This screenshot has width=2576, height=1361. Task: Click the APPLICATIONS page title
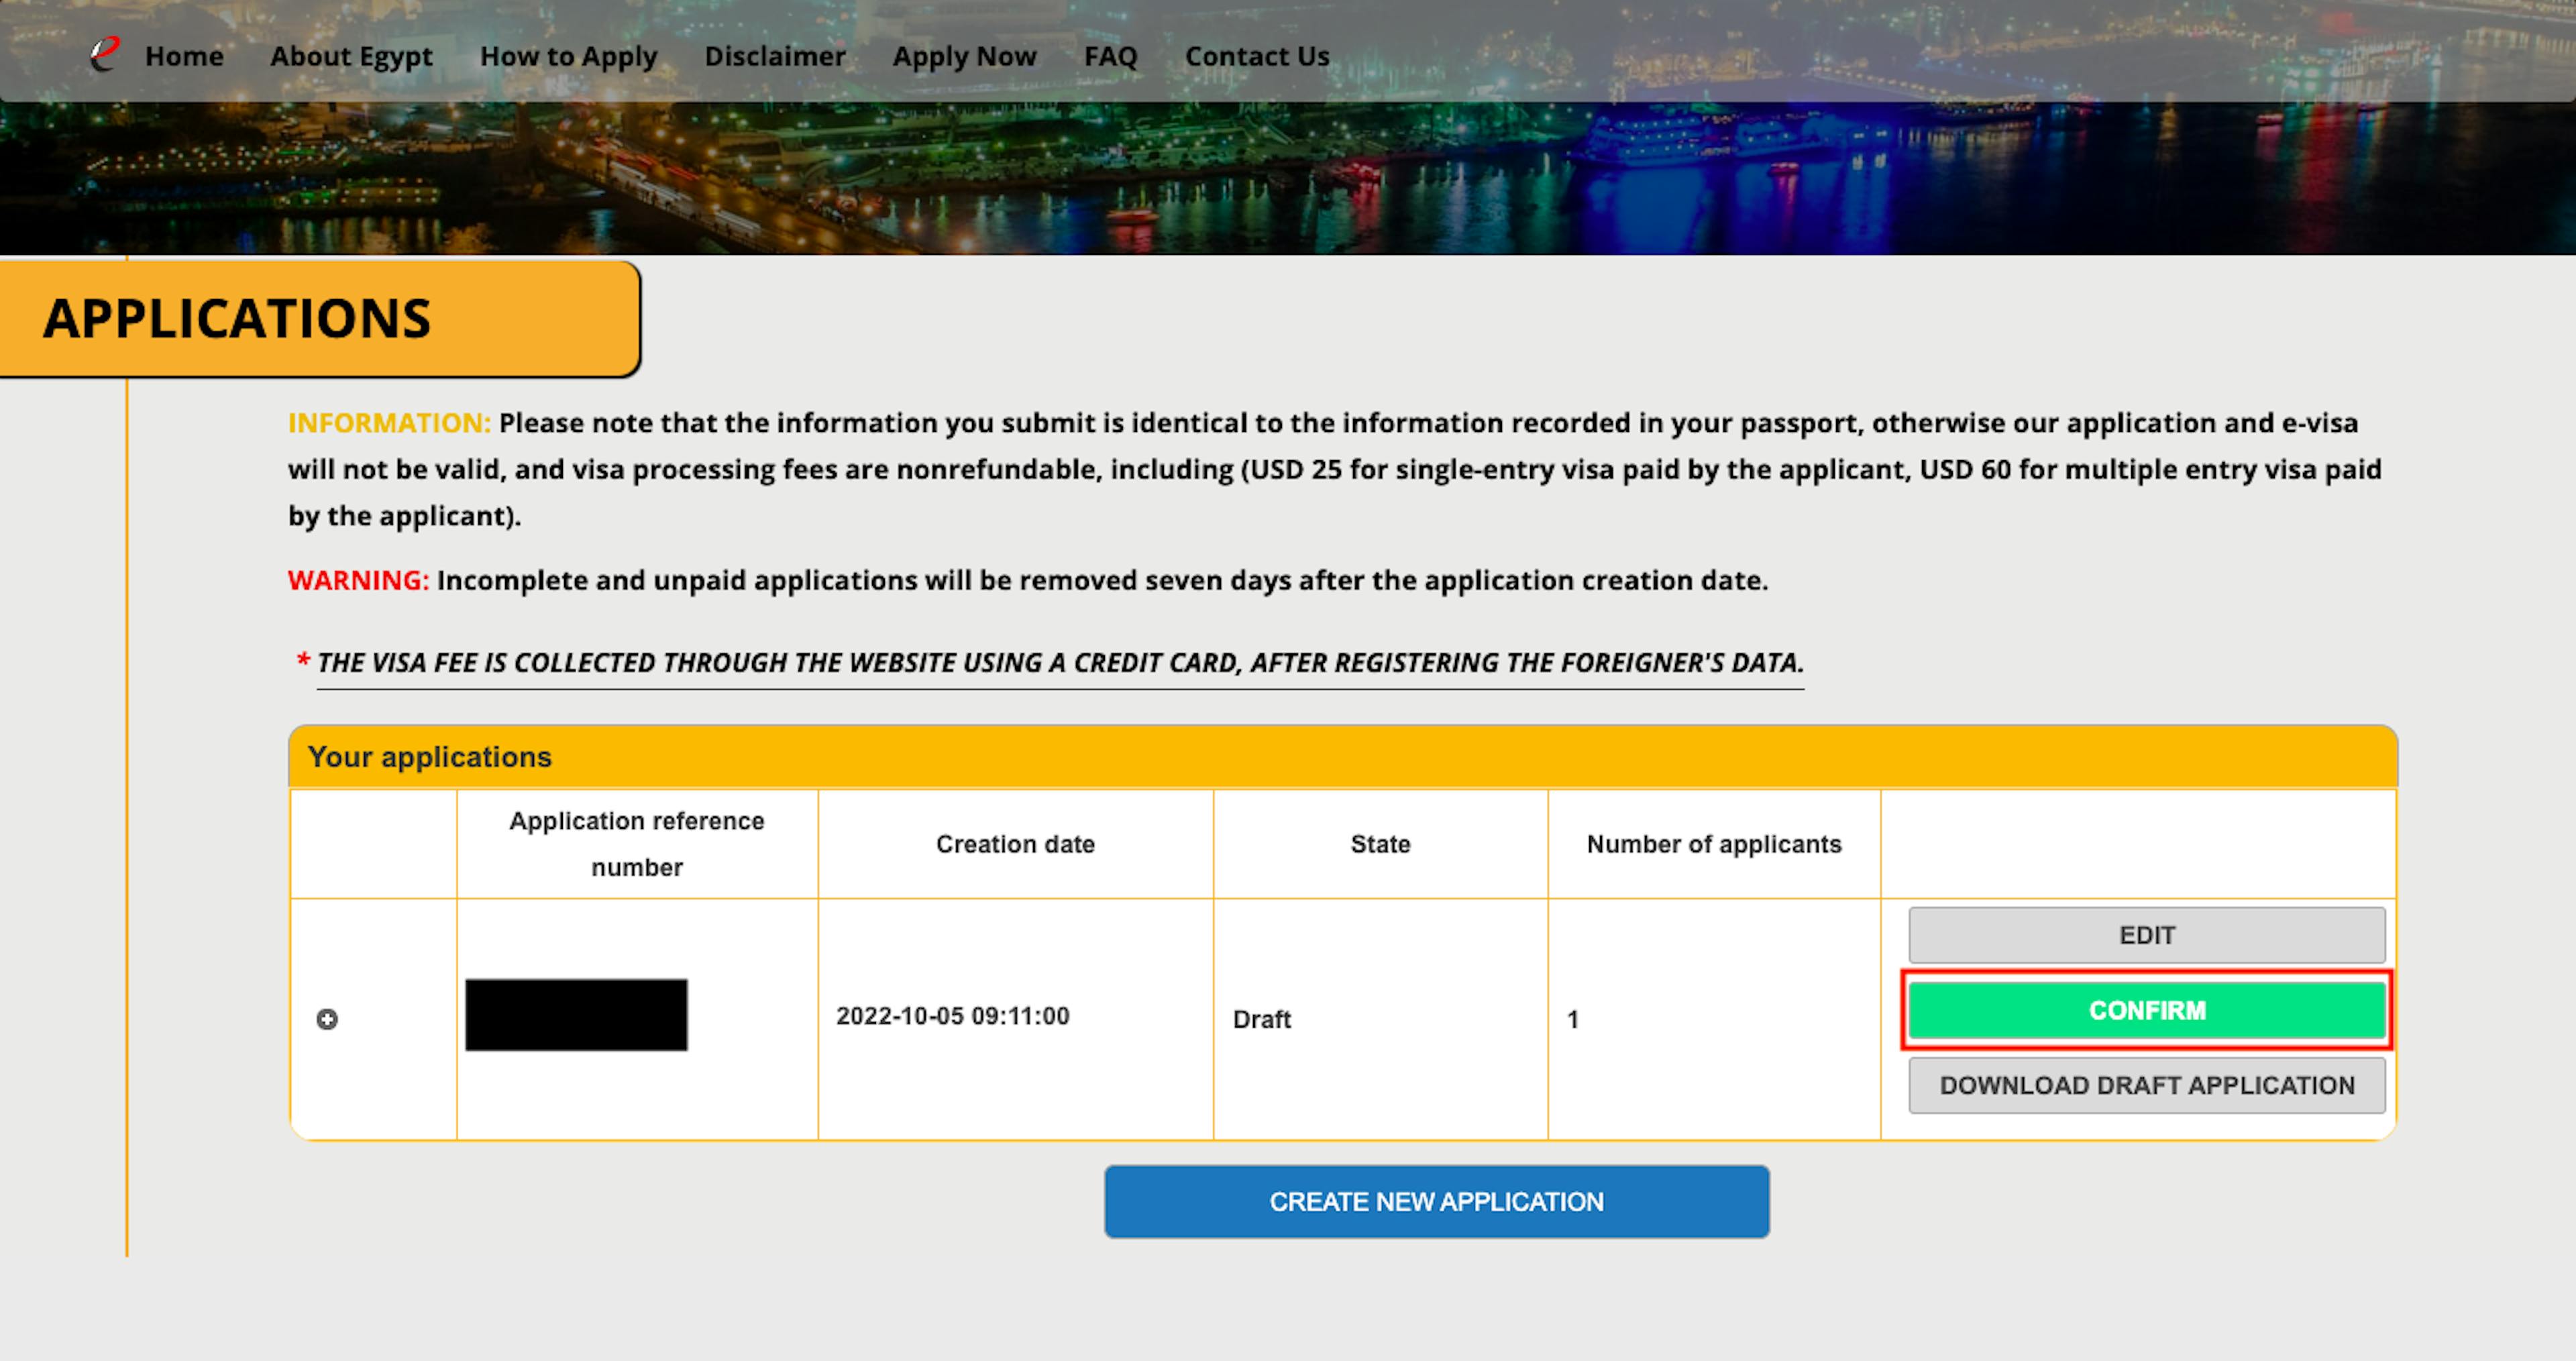coord(236,318)
